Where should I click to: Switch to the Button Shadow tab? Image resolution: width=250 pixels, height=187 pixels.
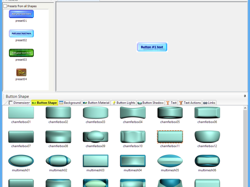[x=151, y=103]
